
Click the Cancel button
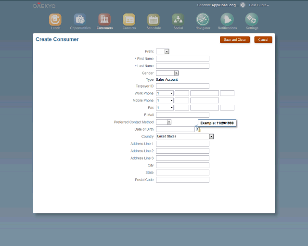[263, 39]
